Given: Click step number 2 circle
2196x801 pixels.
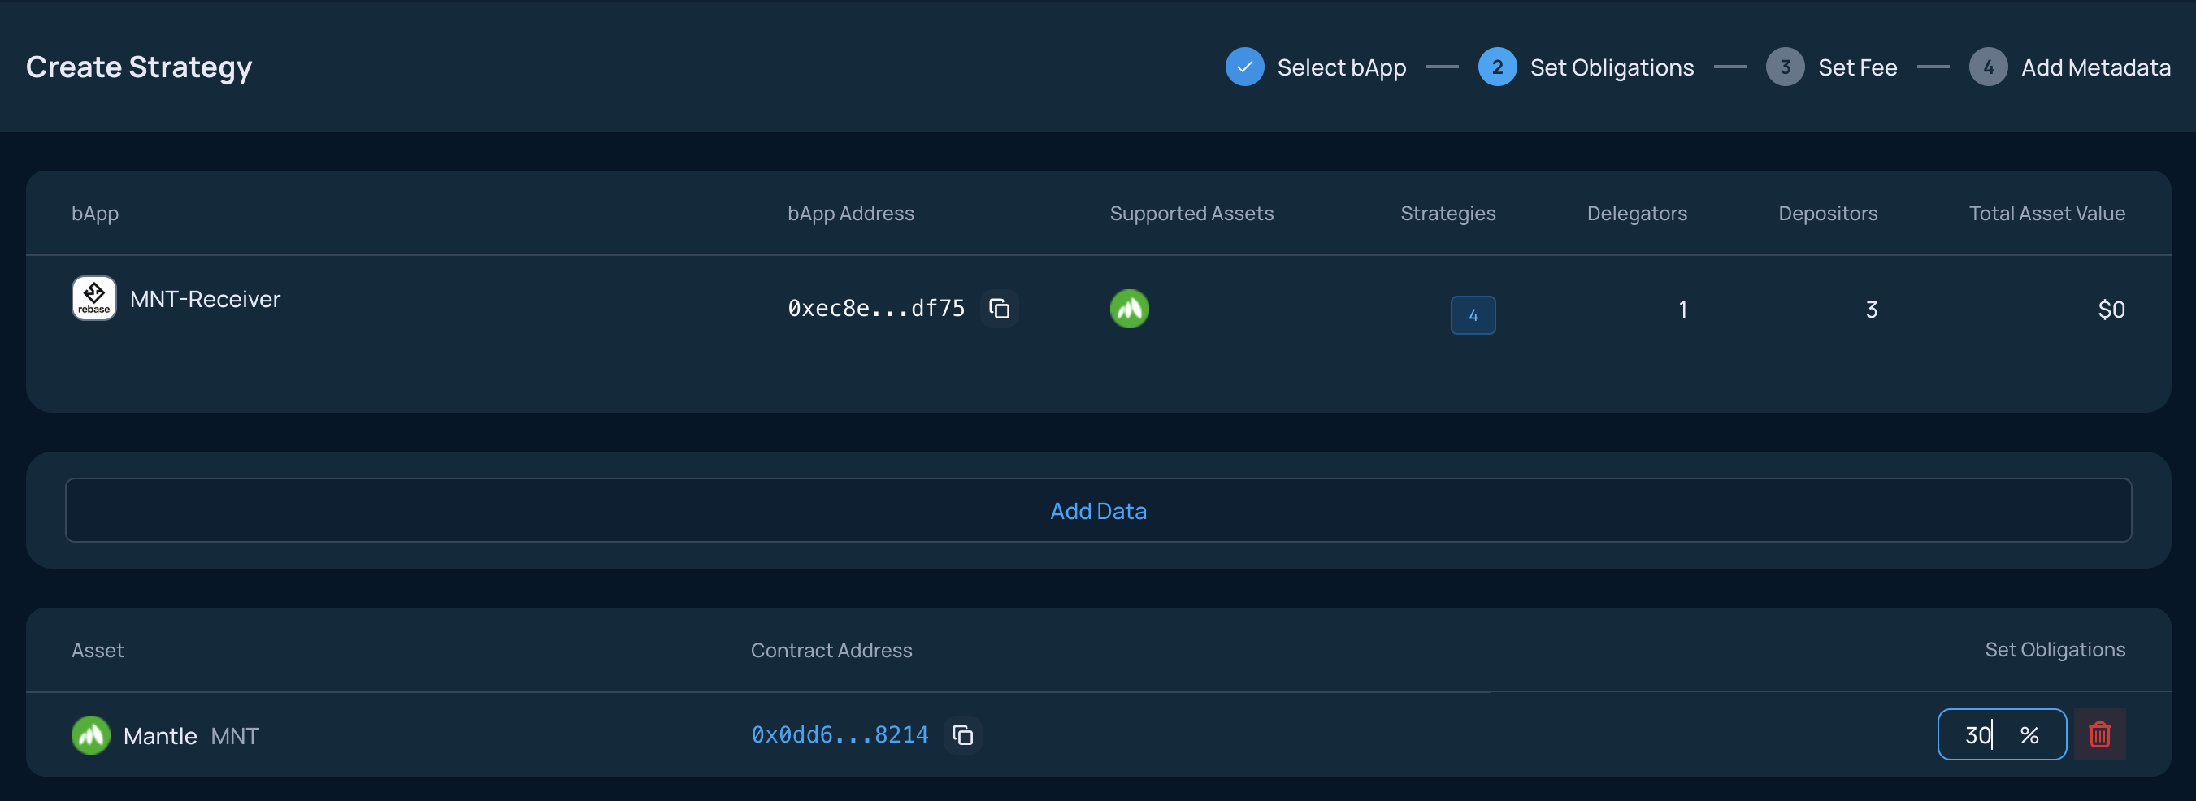Looking at the screenshot, I should (1497, 67).
